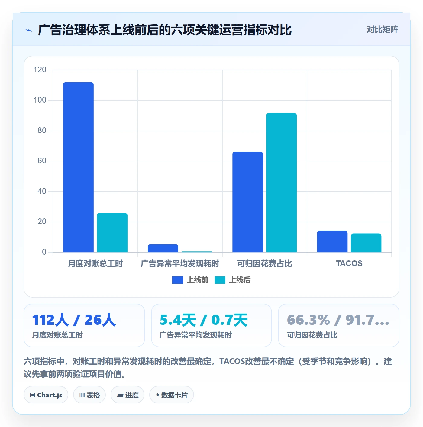Viewport: 423px width, 427px height.
Task: Select the 数据卡片 tag chip
Action: [172, 395]
